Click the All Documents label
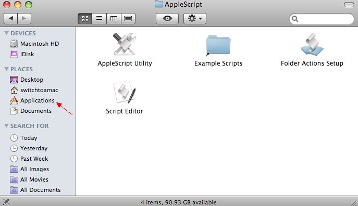Viewport: 358px width, 206px height. 40,190
